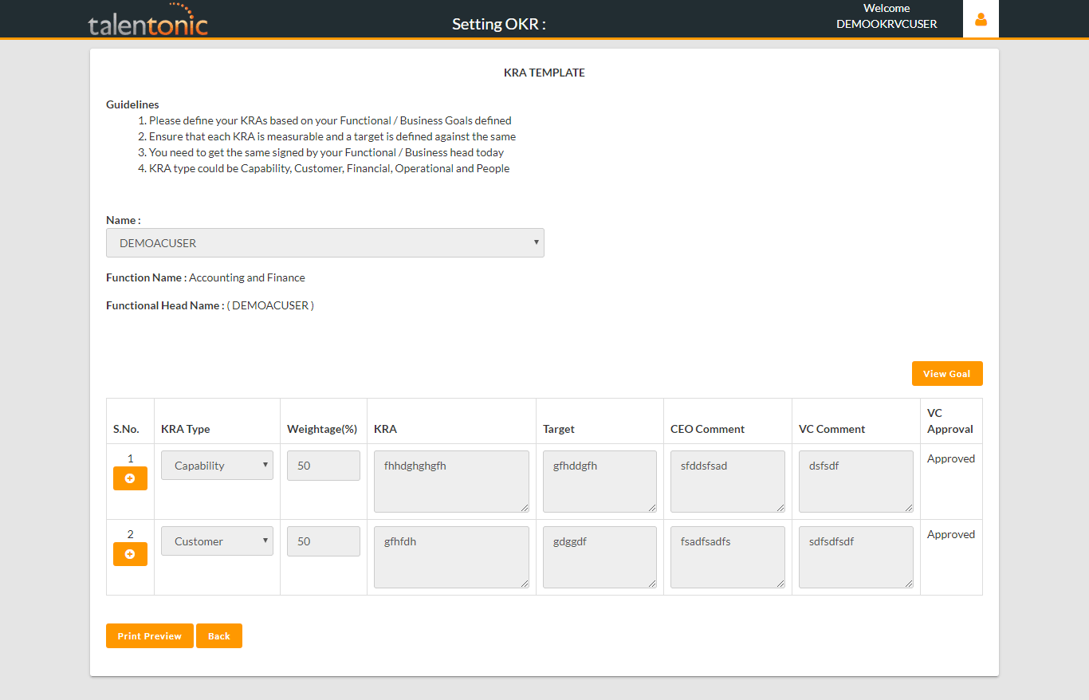The height and width of the screenshot is (700, 1089).
Task: Expand the Customer KRA Type dropdown
Action: (x=217, y=541)
